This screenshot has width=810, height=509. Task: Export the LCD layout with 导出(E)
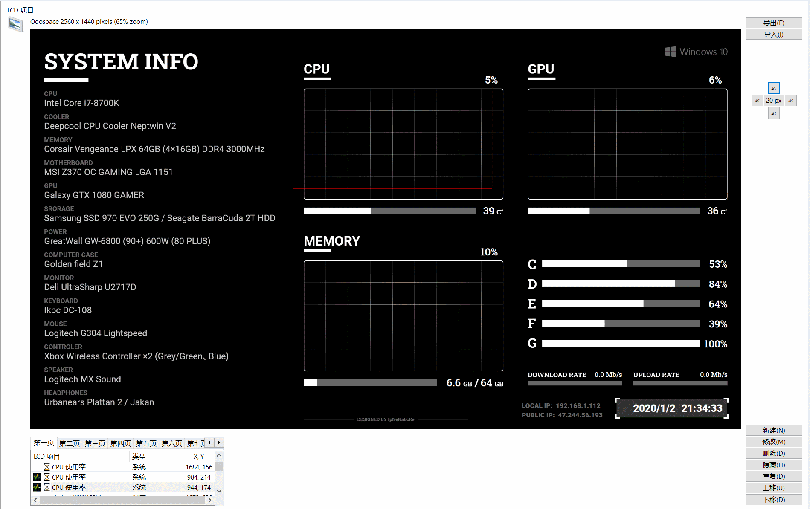pyautogui.click(x=774, y=23)
